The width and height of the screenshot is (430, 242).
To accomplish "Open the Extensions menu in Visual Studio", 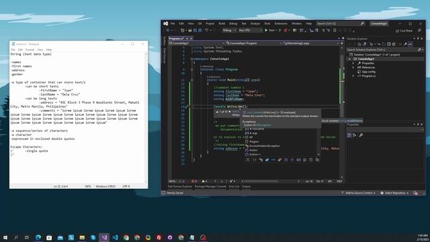I will point(281,24).
